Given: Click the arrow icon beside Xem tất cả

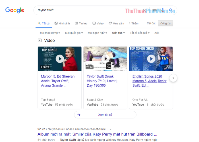Looking at the screenshot, I should coord(79,115).
